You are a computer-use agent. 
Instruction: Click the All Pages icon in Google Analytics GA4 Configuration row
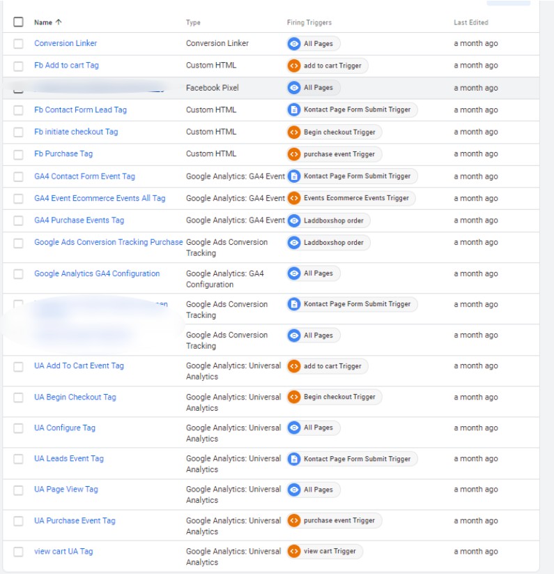(x=294, y=273)
